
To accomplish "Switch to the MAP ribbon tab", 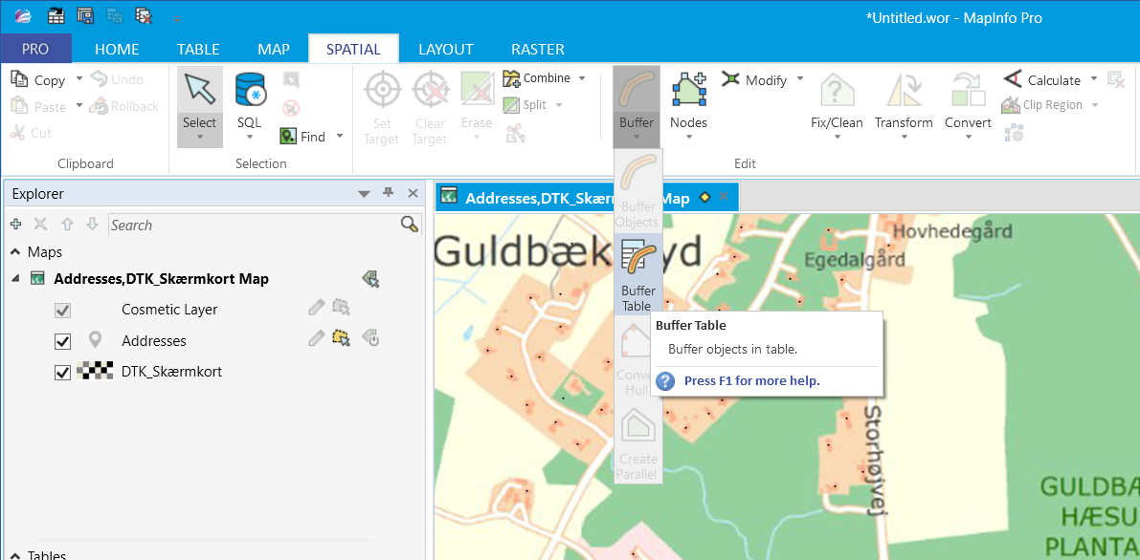I will pos(274,50).
